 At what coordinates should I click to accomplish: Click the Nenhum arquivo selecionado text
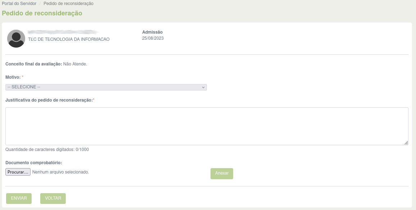pos(61,172)
